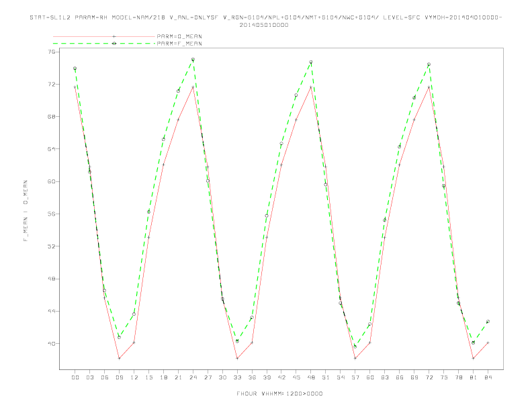Click x-axis forecast hour label 42

[x=281, y=377]
